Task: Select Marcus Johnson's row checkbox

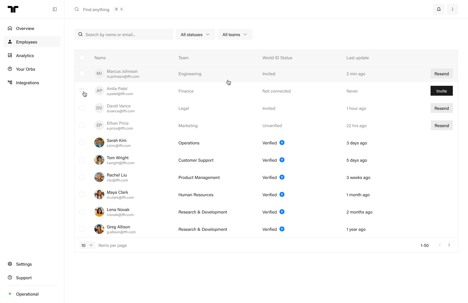Action: pyautogui.click(x=82, y=73)
